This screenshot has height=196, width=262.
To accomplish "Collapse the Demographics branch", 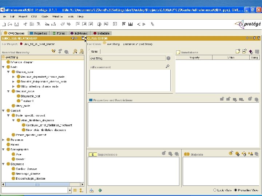I will (x=3, y=150).
